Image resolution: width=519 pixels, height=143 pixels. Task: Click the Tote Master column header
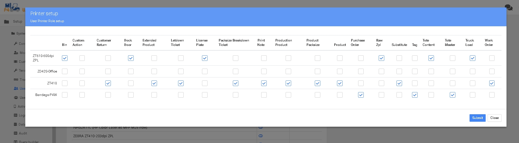450,43
